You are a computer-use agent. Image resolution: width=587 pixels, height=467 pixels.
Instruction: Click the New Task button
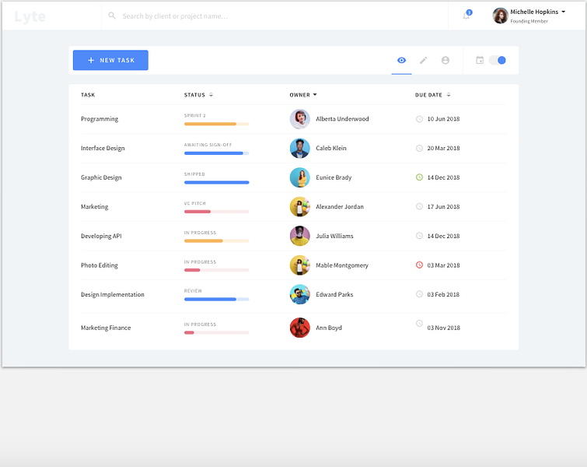click(x=110, y=60)
